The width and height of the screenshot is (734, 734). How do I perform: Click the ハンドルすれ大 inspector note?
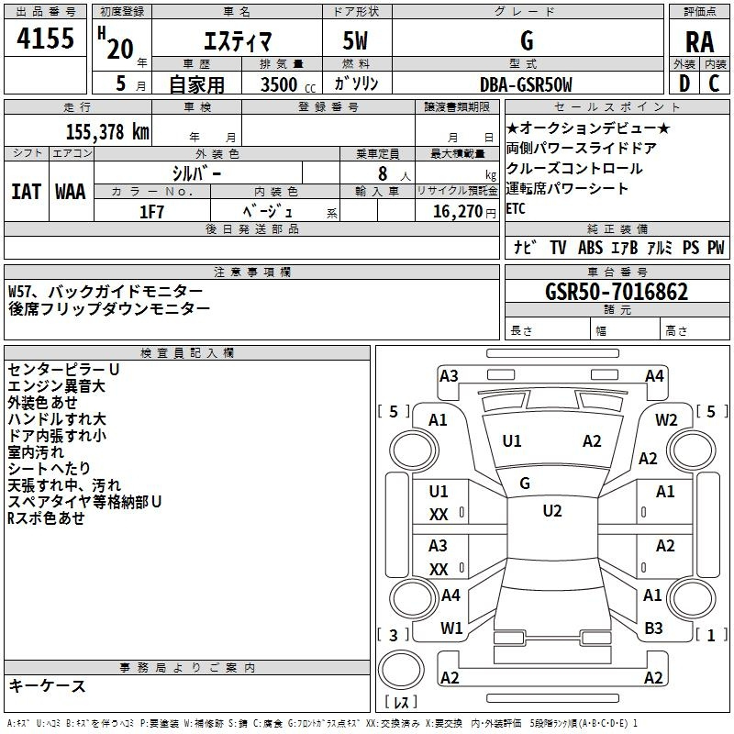(x=57, y=419)
